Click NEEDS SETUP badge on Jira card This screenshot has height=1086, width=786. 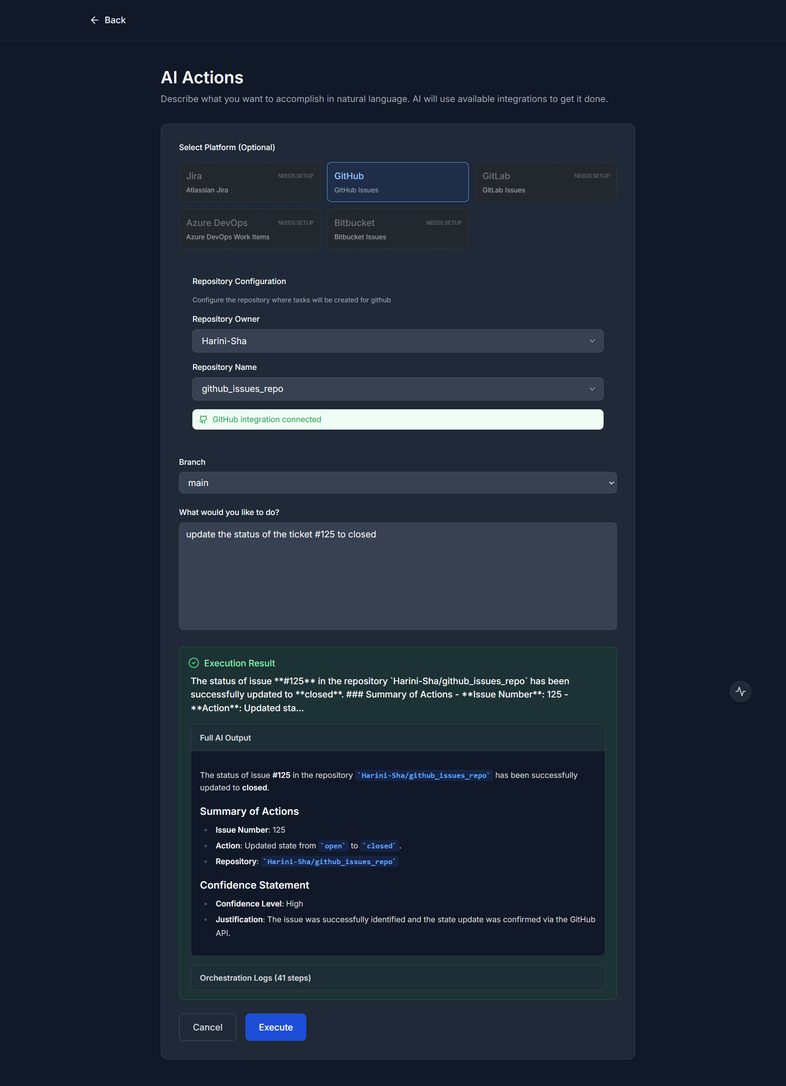(x=295, y=176)
